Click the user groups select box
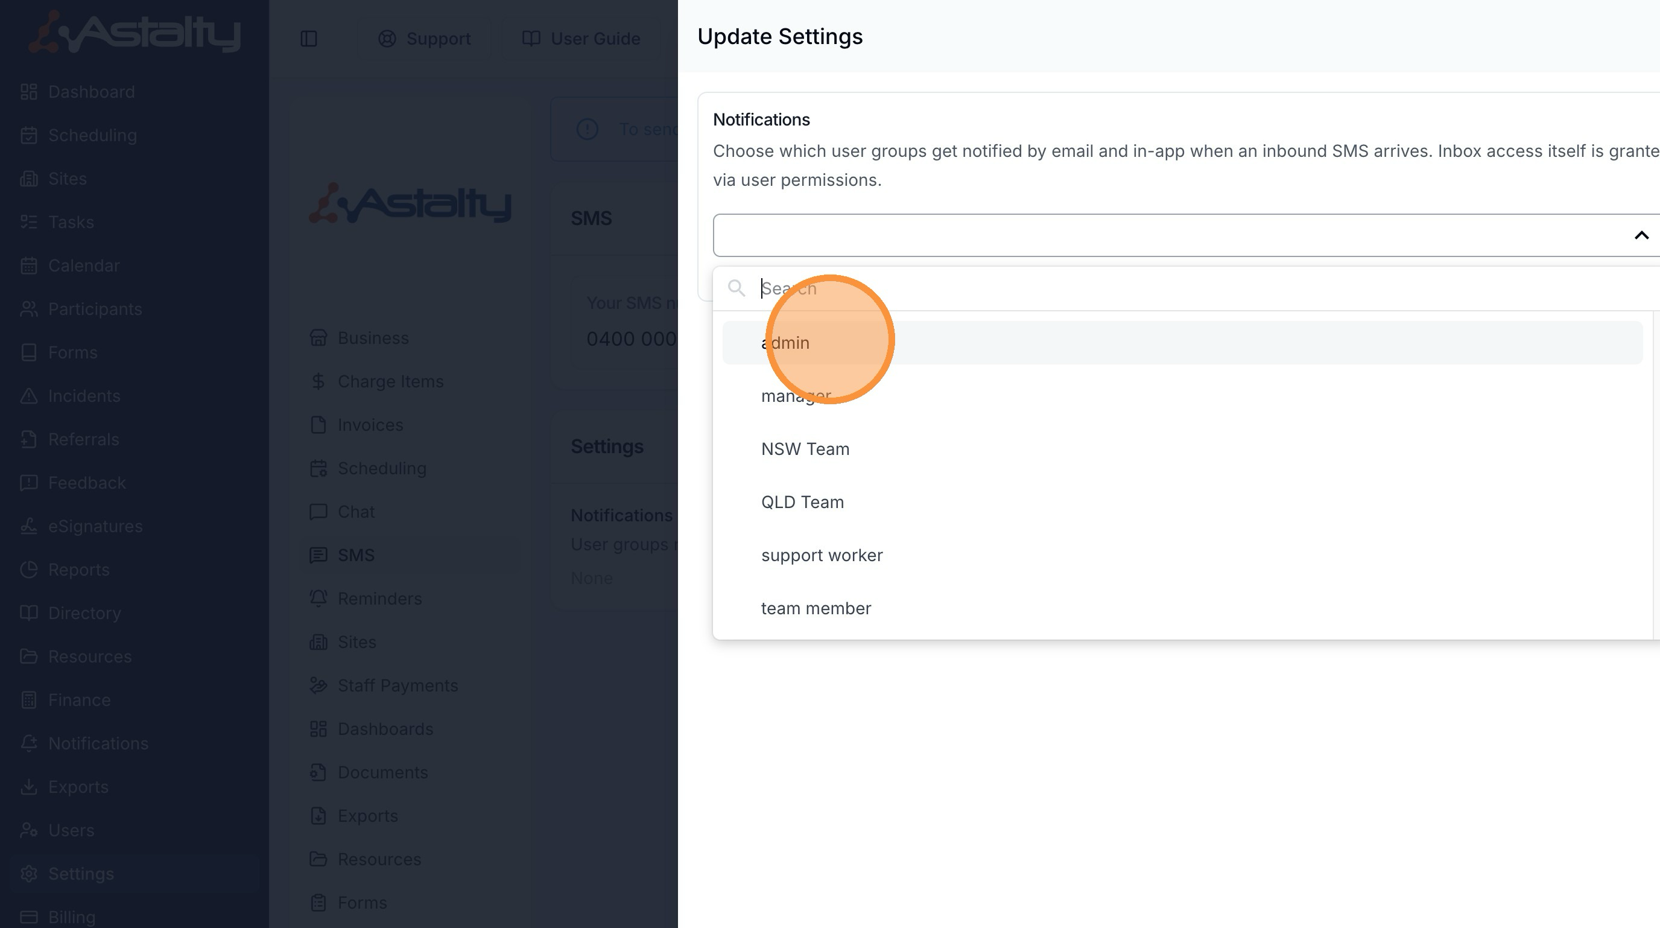1660x928 pixels. tap(1186, 235)
